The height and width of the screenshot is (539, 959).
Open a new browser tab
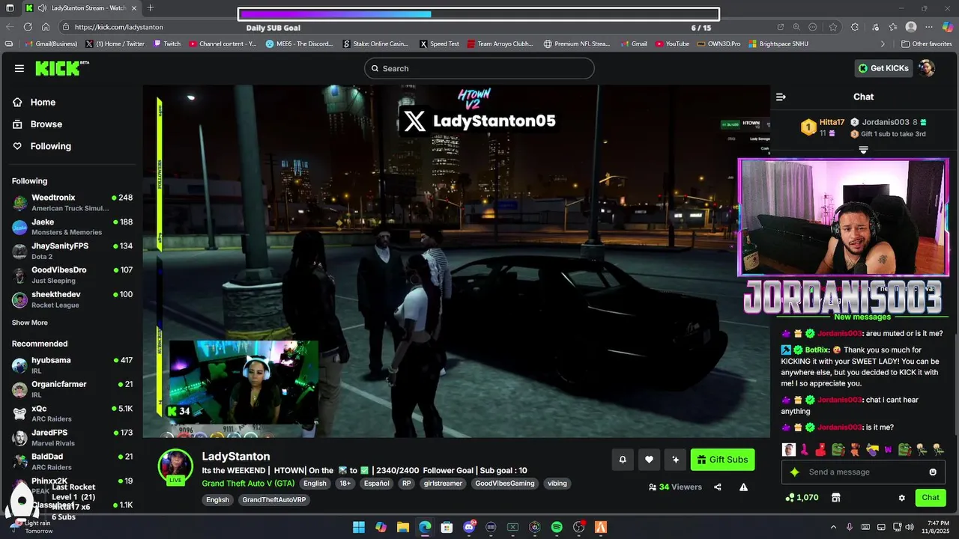tap(151, 8)
